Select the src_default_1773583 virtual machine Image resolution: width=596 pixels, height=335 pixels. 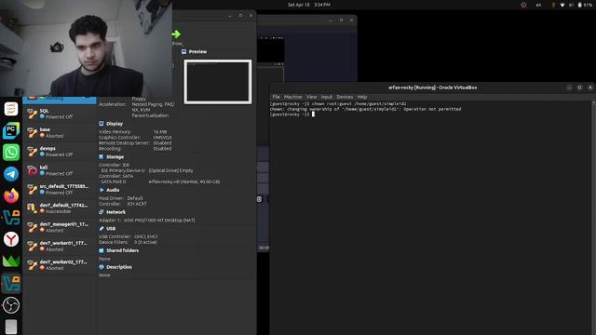pos(60,189)
